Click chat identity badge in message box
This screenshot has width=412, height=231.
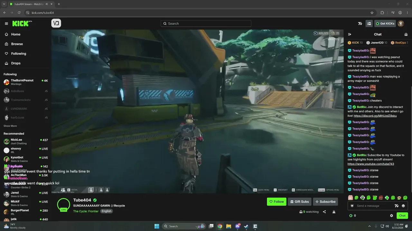(352, 206)
